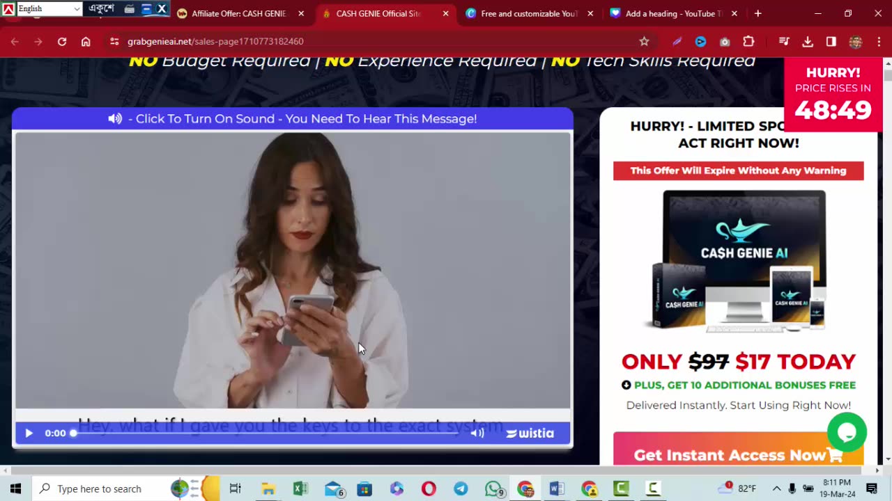The height and width of the screenshot is (501, 892).
Task: Reload the current page
Action: [x=62, y=42]
